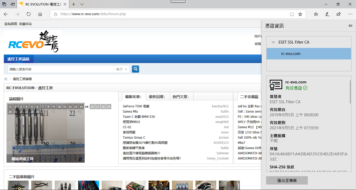Add notes with the pen icon
356x190 pixels.
tap(327, 14)
